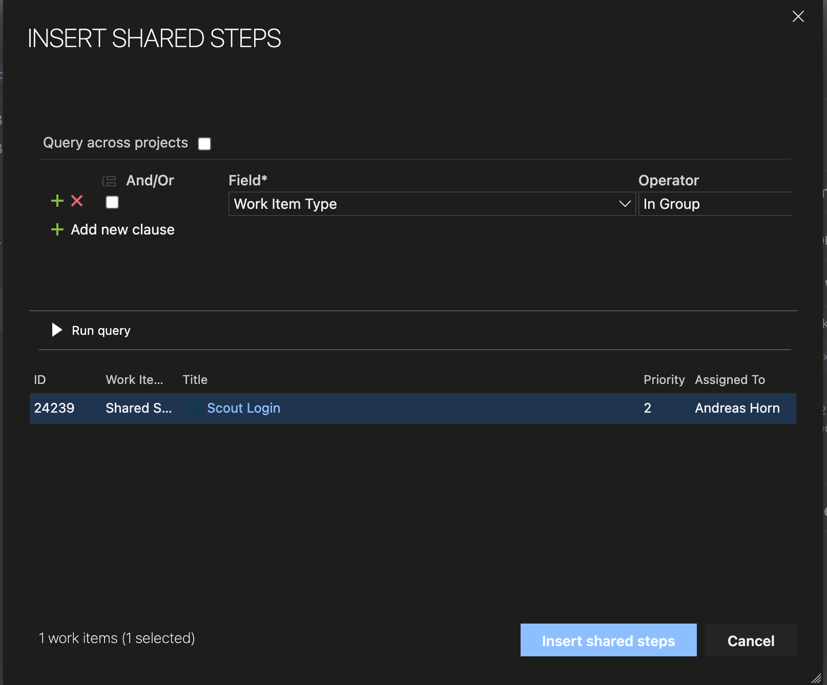
Task: Sort by the Priority column header
Action: coord(664,380)
